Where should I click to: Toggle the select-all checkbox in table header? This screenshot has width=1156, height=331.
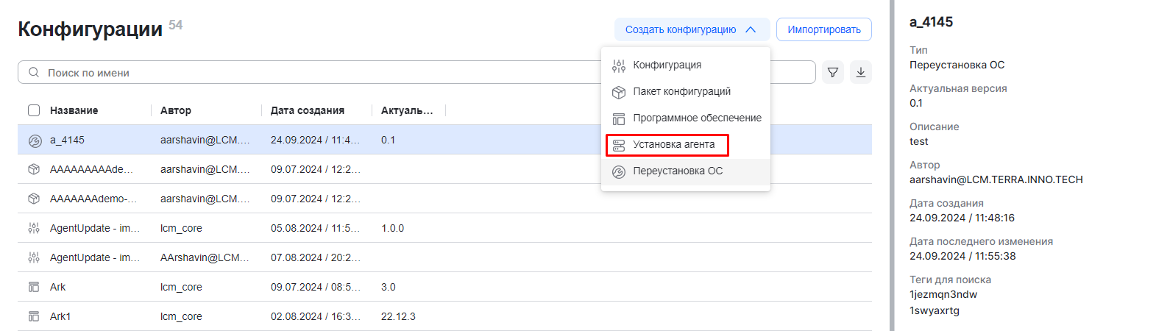click(34, 110)
